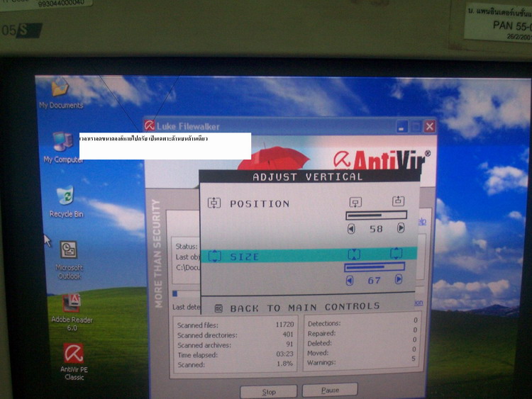Screen dimensions: 532x399
Task: Click the Stop scan button
Action: pyautogui.click(x=269, y=392)
